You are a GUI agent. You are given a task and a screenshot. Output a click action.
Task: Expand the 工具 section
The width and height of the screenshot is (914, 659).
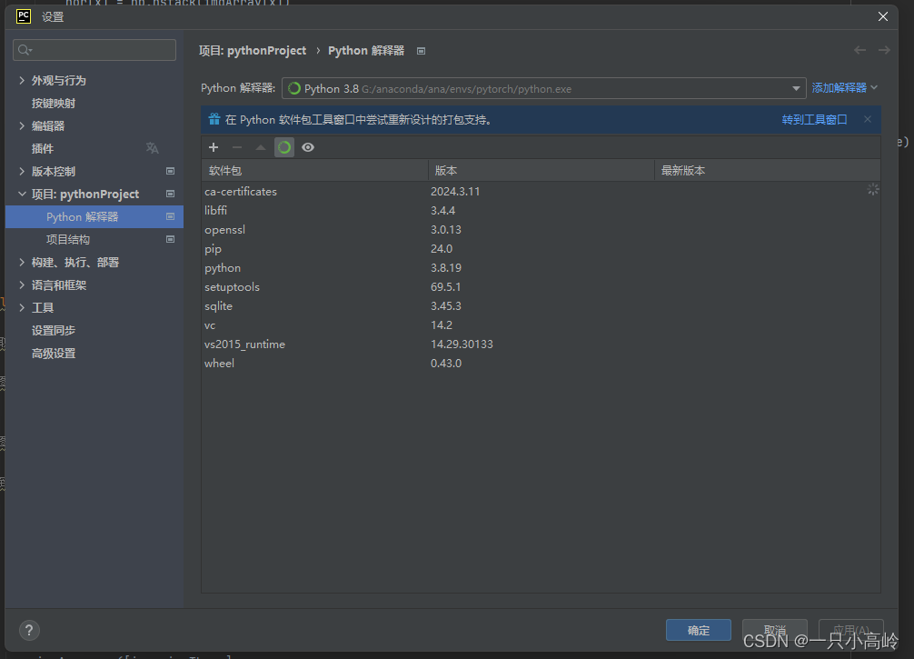[22, 307]
